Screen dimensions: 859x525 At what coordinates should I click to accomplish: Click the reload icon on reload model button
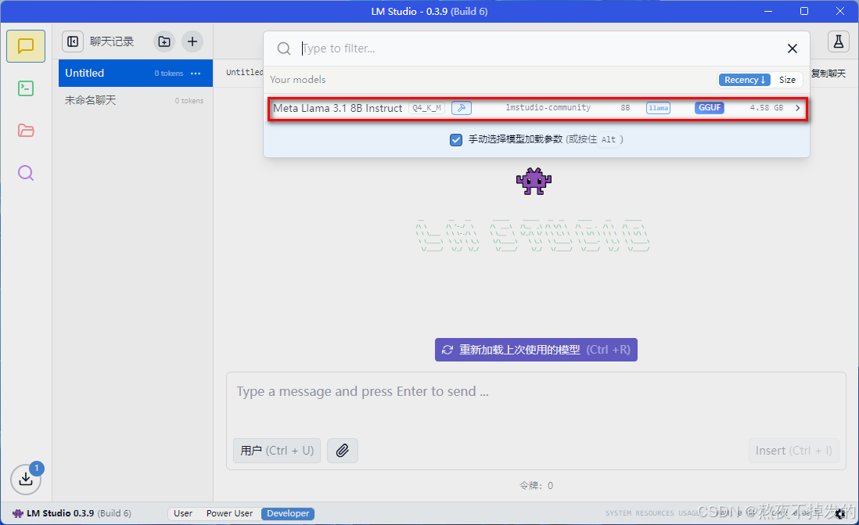pyautogui.click(x=447, y=350)
